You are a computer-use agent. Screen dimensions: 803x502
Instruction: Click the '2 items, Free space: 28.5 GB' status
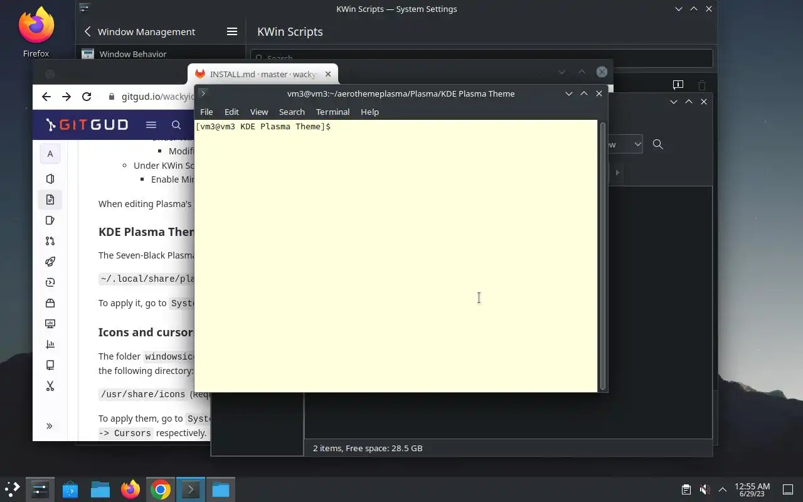coord(368,448)
